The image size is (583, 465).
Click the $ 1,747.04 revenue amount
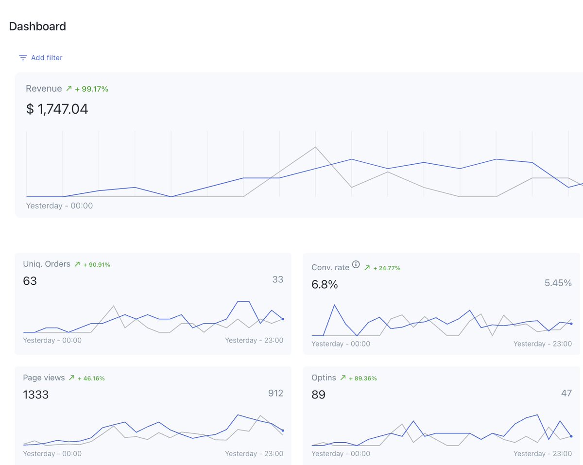coord(57,109)
